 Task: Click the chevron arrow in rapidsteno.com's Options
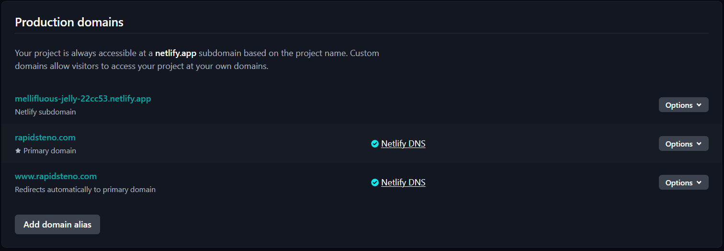point(699,144)
